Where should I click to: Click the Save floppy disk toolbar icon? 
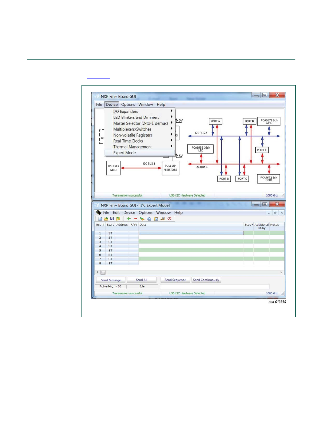pyautogui.click(x=112, y=219)
